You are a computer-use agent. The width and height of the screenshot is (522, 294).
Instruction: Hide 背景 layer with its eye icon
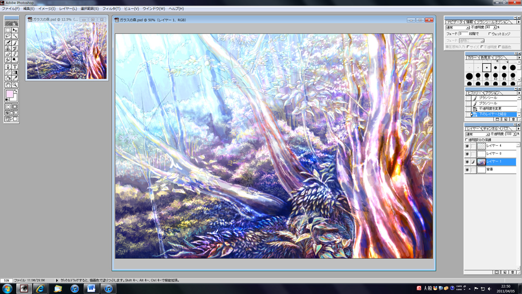tap(467, 170)
